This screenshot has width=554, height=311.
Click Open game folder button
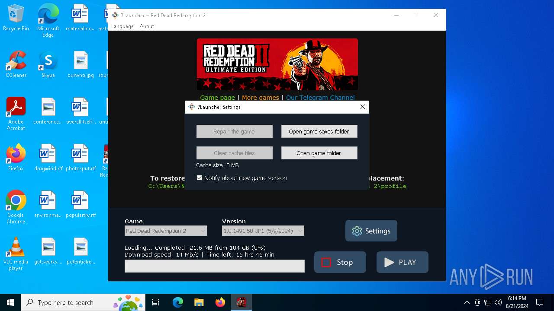[x=319, y=153]
